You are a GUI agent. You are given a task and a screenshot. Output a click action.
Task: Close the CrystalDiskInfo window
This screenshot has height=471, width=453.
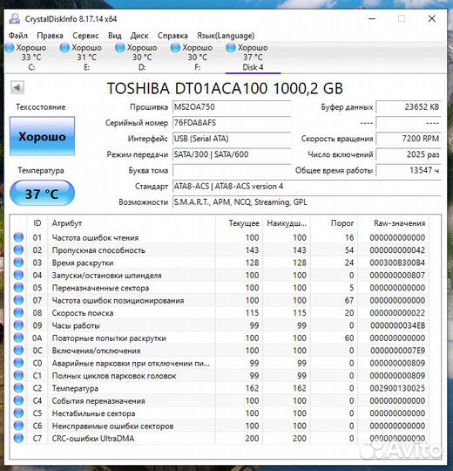(432, 18)
